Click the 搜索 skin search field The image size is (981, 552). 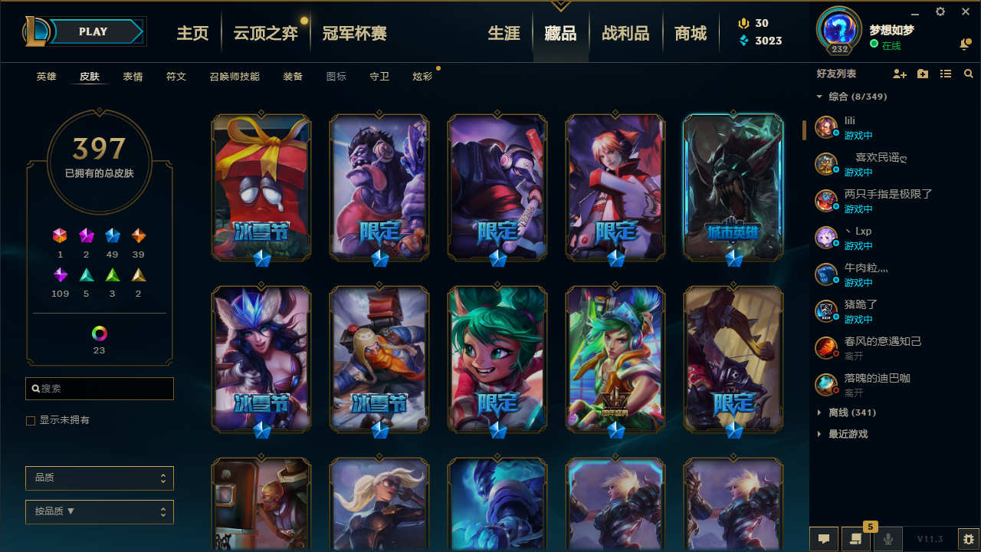pyautogui.click(x=100, y=389)
